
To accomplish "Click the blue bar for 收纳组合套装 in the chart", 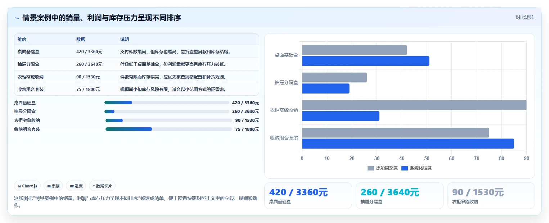I will (408, 144).
